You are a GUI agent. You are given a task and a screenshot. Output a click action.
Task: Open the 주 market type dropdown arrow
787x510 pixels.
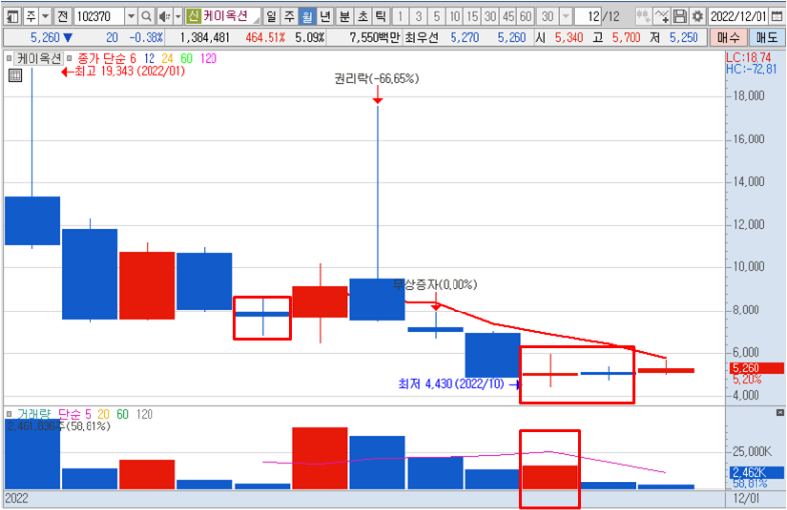click(45, 17)
